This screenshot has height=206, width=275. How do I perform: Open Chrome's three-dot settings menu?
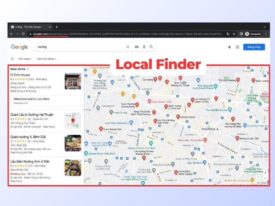click(x=266, y=34)
